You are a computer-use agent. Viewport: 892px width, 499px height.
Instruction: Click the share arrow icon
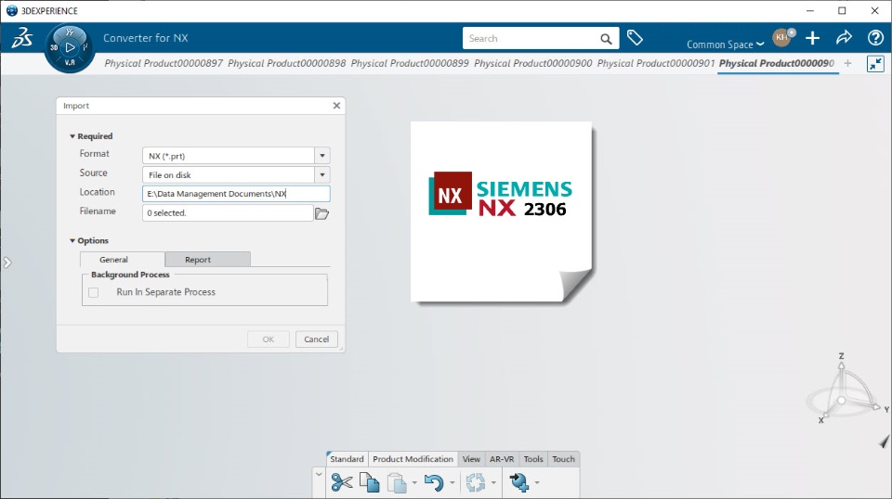coord(844,38)
